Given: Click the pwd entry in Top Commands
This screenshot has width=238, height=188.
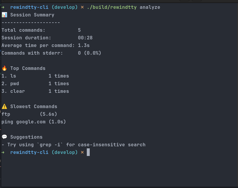Looking at the screenshot, I should (14, 83).
